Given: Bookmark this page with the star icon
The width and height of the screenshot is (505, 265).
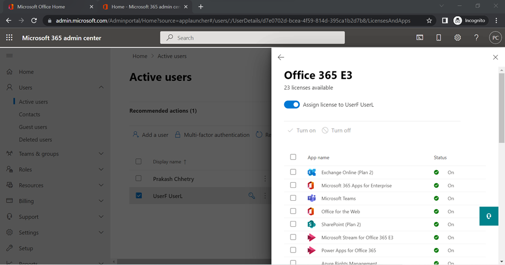Looking at the screenshot, I should (x=429, y=21).
